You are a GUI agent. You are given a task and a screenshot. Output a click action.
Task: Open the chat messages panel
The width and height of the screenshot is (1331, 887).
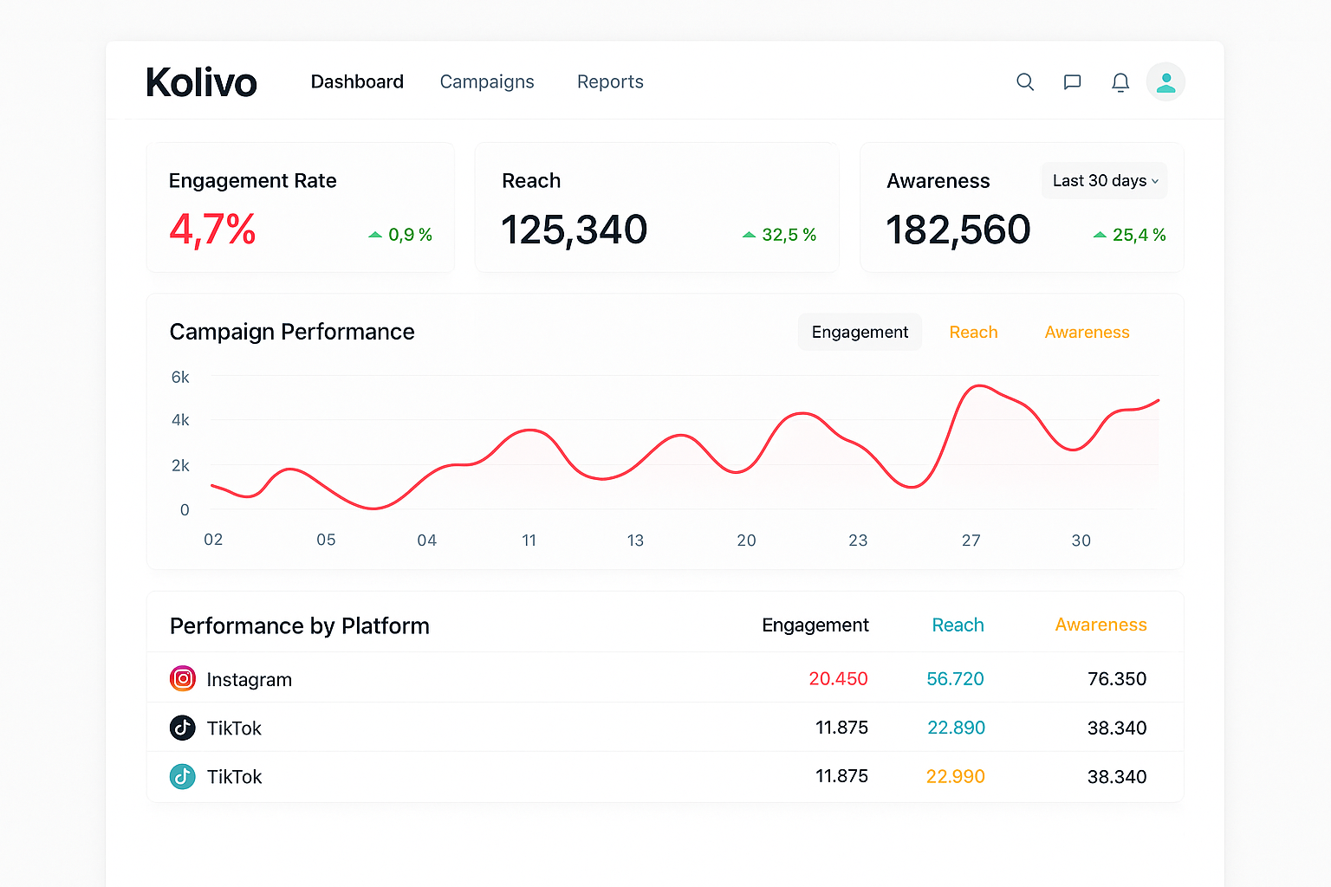[x=1072, y=81]
